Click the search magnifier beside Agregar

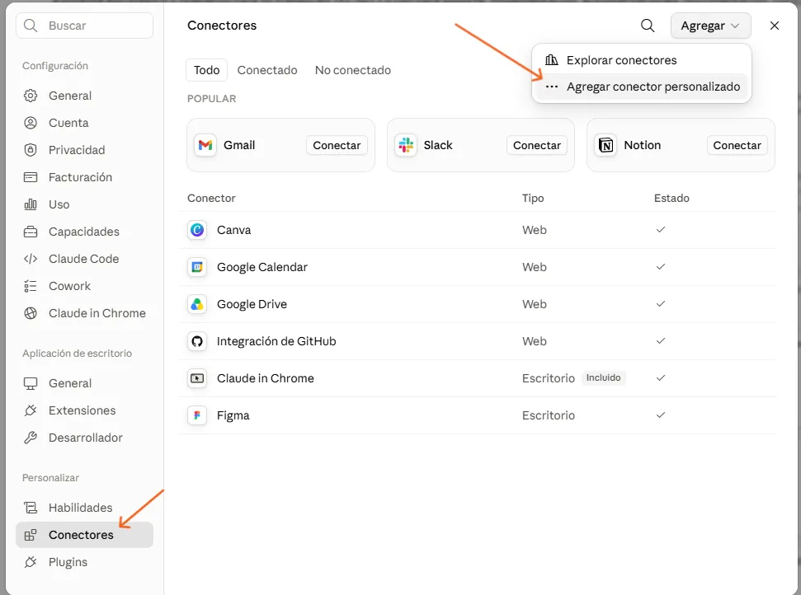(648, 26)
